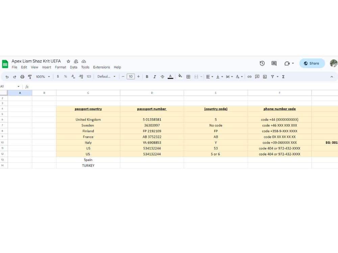Select the cell containing TURKEY

point(88,165)
